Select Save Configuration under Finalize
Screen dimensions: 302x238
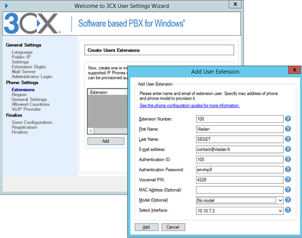pos(32,122)
